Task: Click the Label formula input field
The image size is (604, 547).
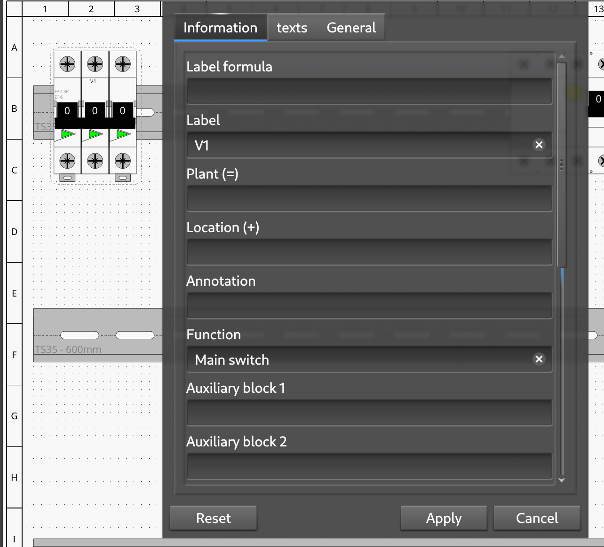Action: point(369,91)
